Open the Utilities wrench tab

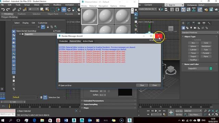(x=209, y=23)
